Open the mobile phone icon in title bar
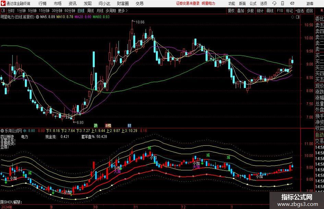The height and width of the screenshot is (209, 324). 283,3
